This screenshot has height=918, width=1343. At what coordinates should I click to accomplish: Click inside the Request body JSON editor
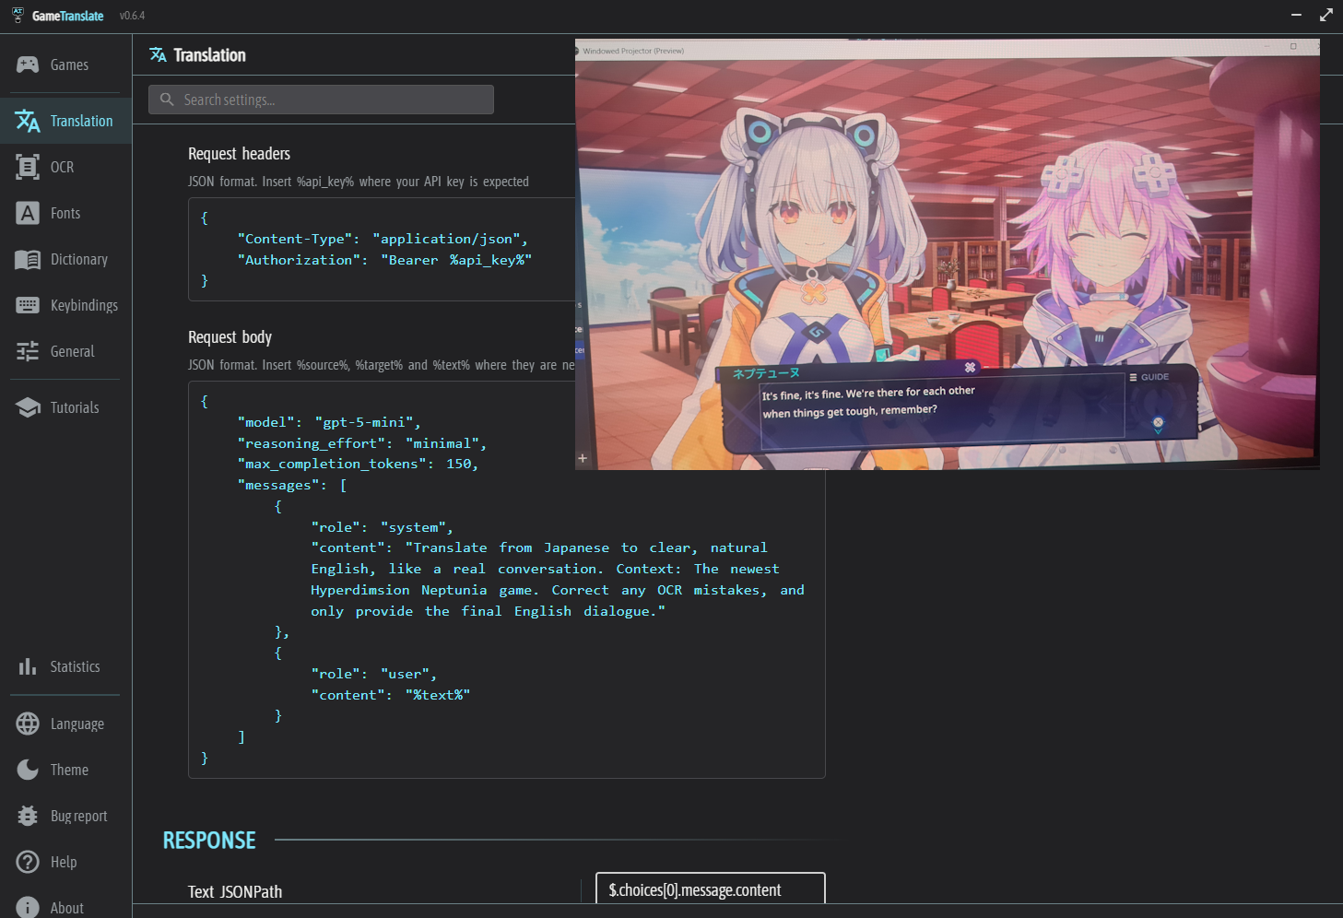(x=506, y=580)
